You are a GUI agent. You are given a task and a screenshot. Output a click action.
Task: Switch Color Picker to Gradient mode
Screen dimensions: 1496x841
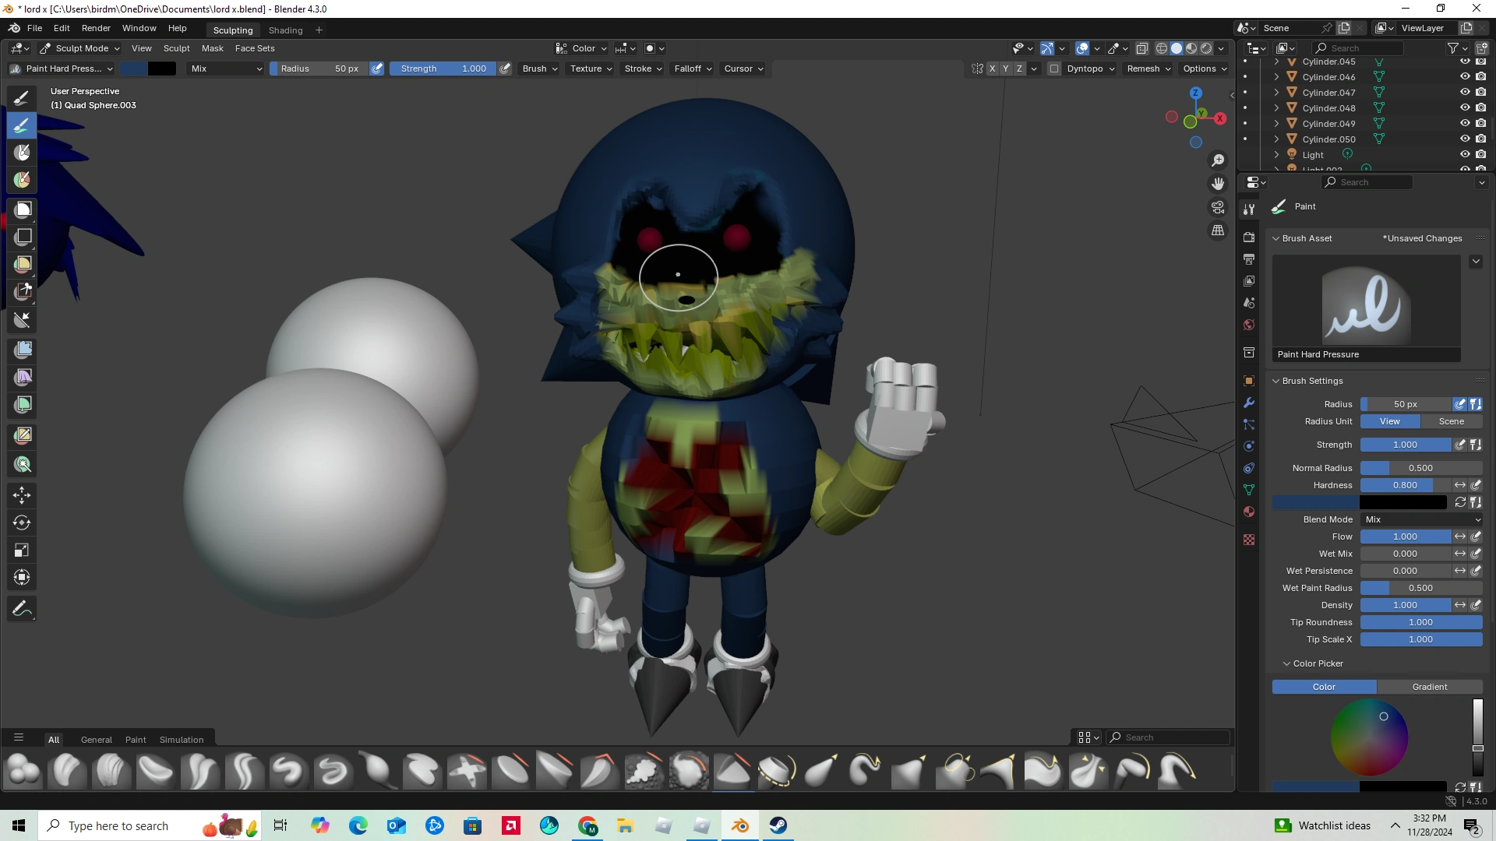pyautogui.click(x=1429, y=687)
